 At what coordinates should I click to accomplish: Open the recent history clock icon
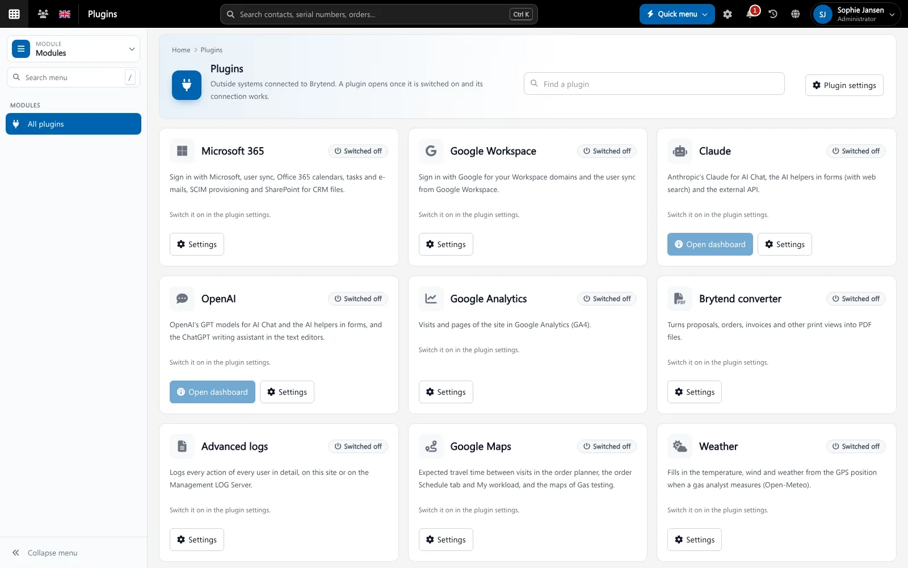click(773, 14)
